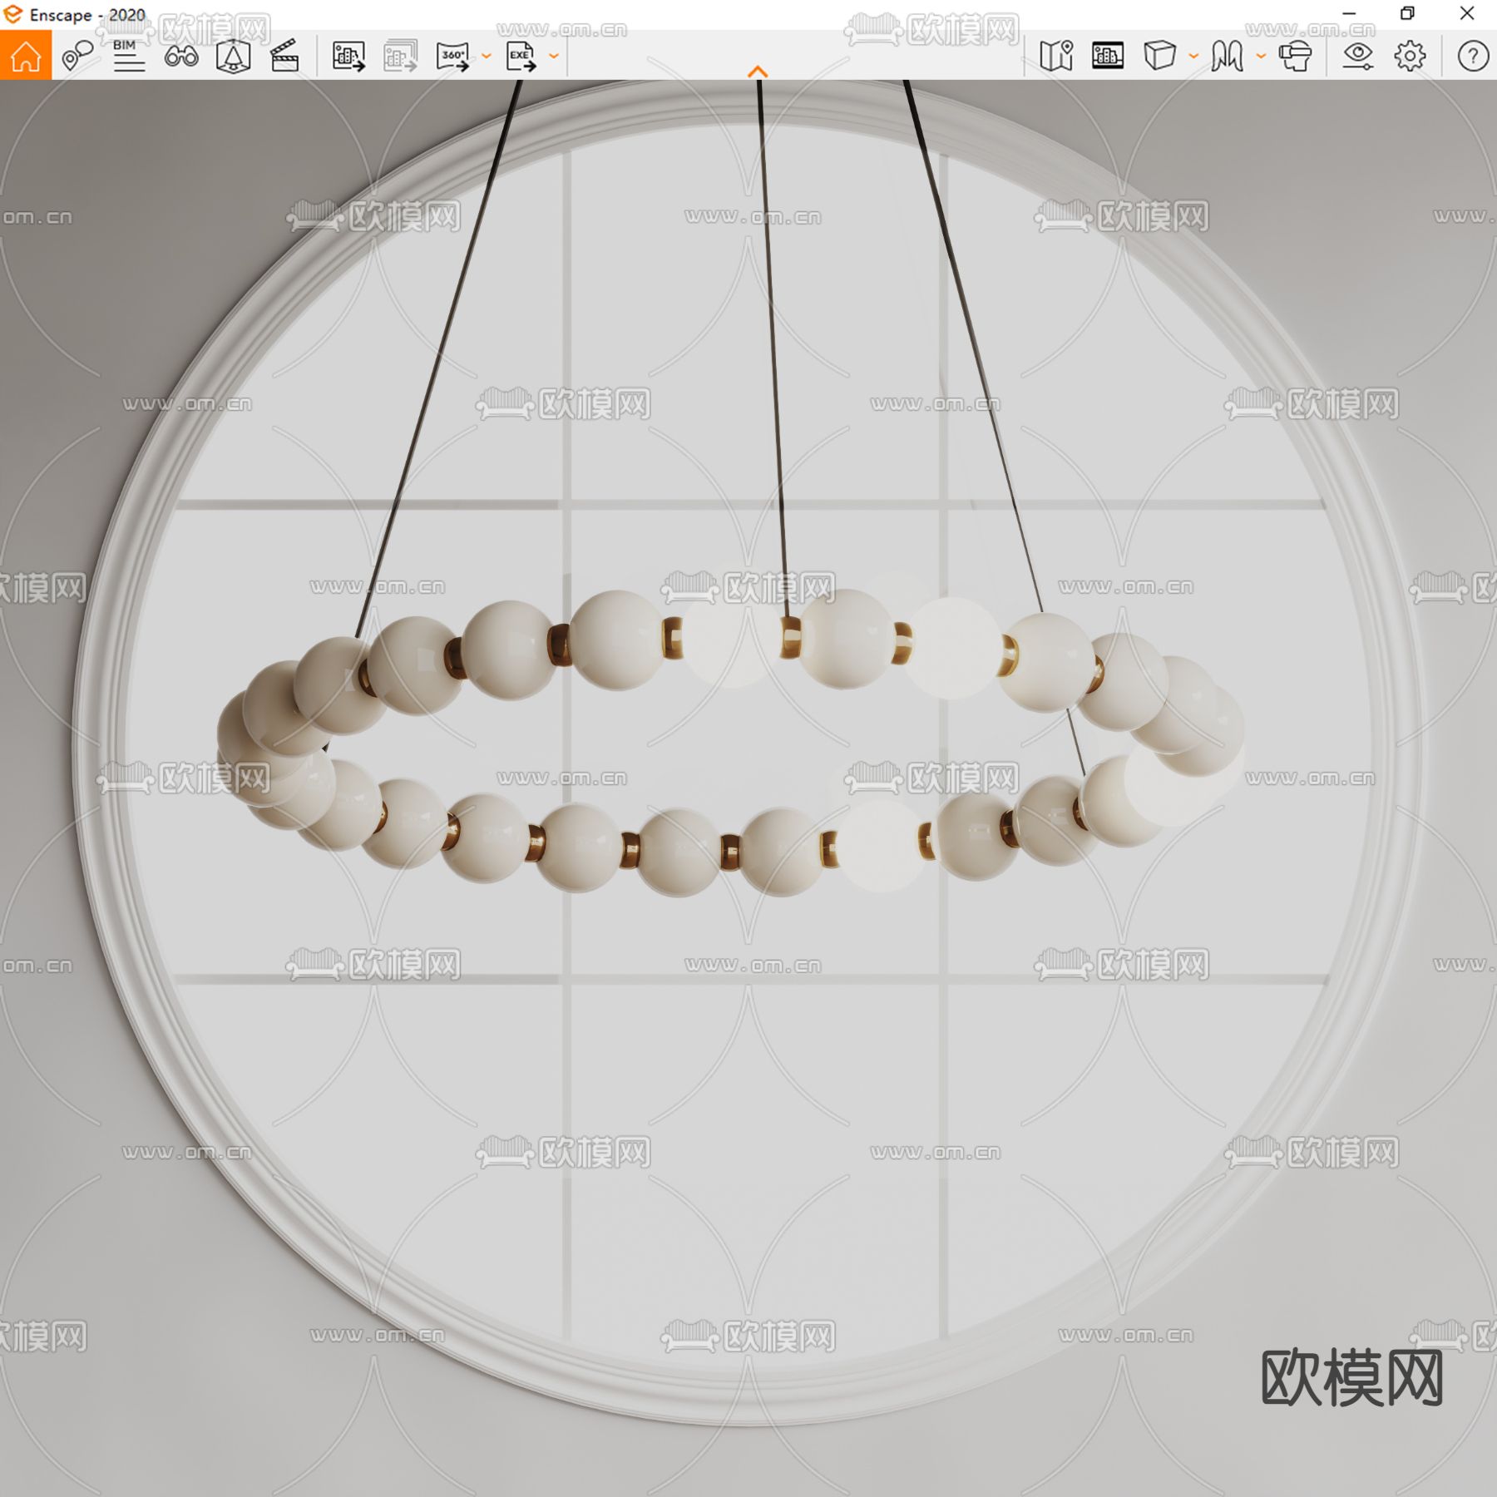Image resolution: width=1497 pixels, height=1497 pixels.
Task: Open Visual Settings with the eye icon
Action: pos(1358,58)
